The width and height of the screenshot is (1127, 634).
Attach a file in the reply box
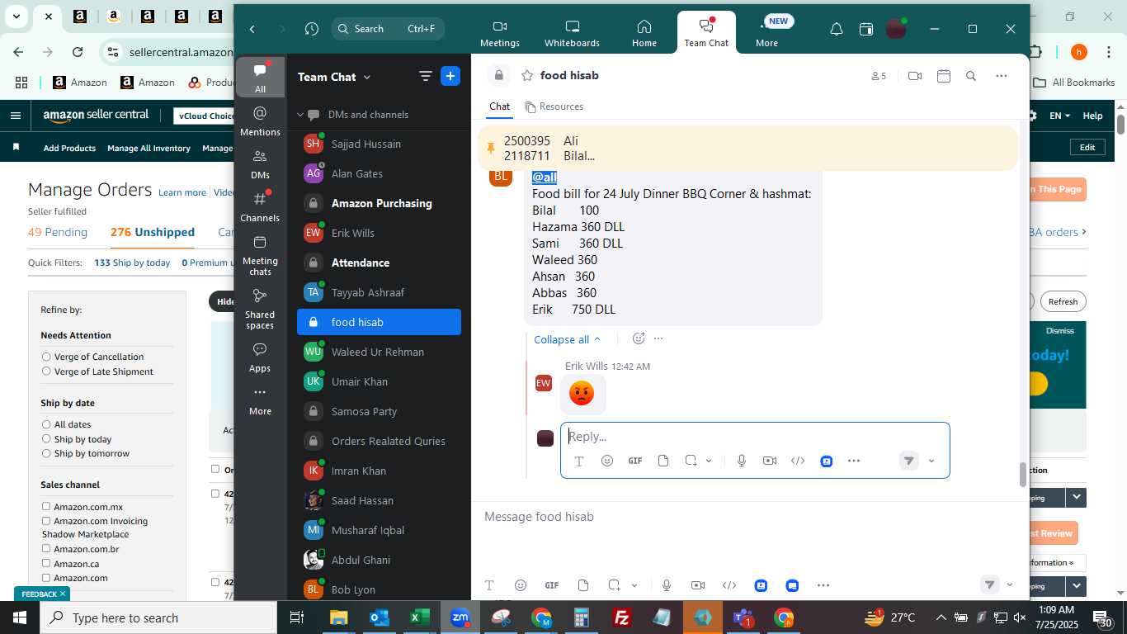pyautogui.click(x=663, y=461)
